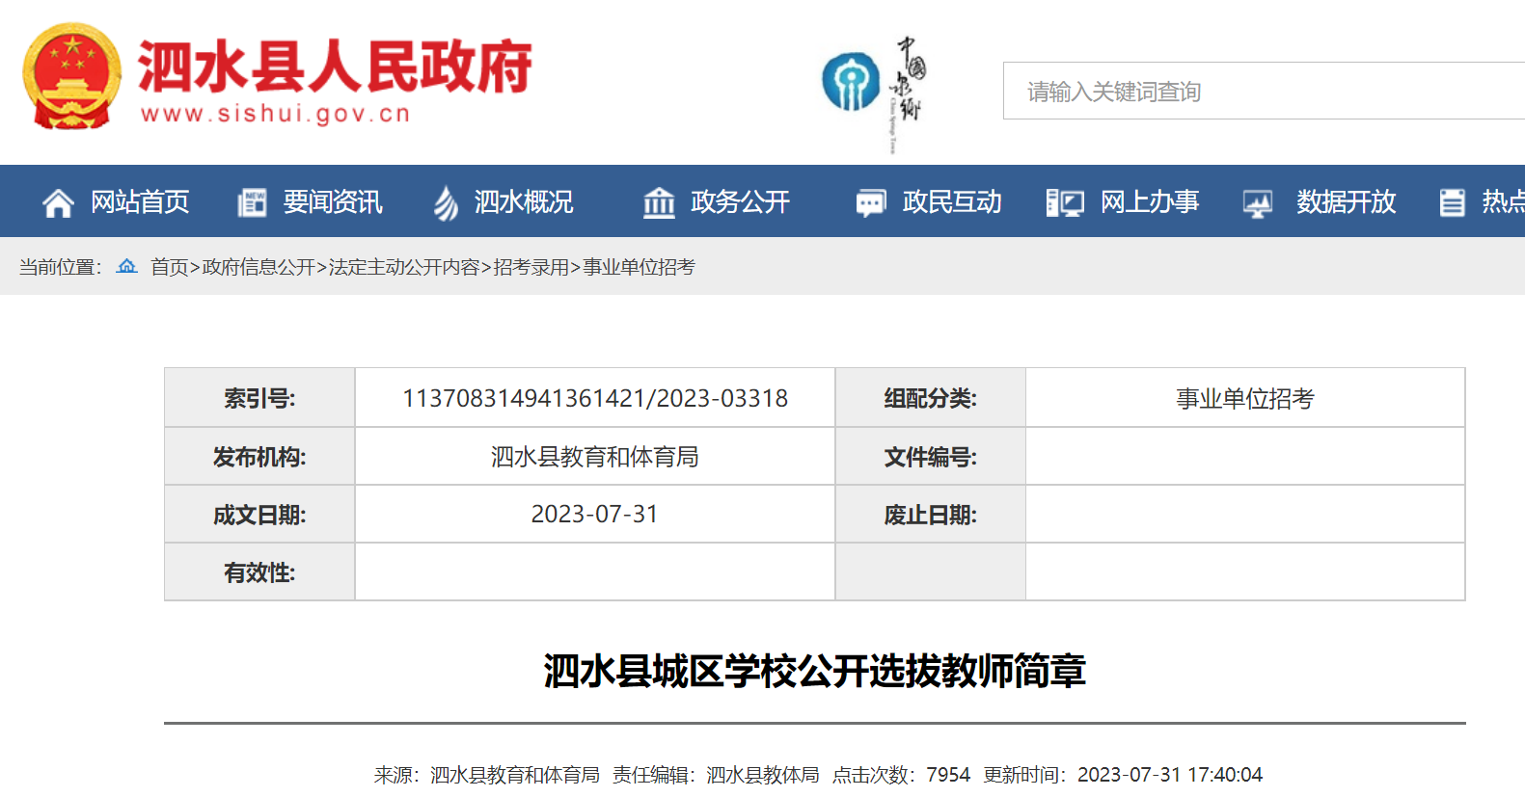This screenshot has width=1525, height=797.
Task: Click the newspaper icon beside 要闻资讯
Action: 252,202
